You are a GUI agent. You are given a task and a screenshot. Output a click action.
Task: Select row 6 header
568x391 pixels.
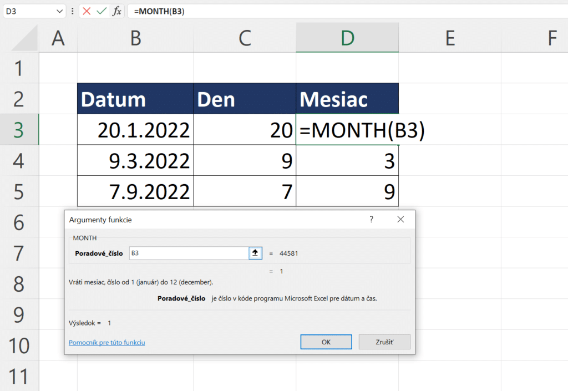[19, 222]
